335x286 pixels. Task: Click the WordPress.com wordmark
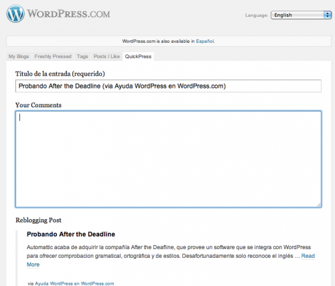tap(68, 14)
